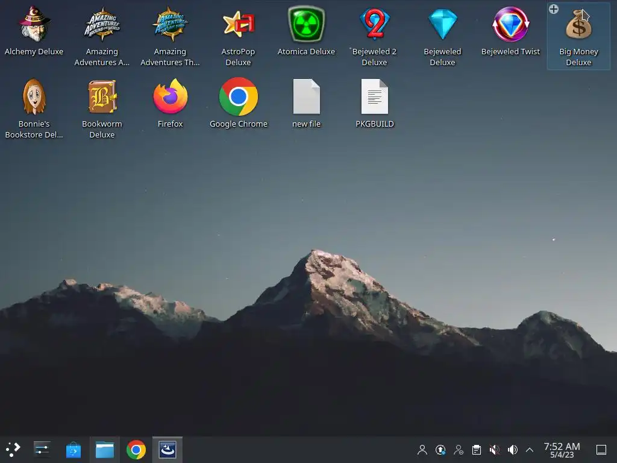Click the 'Google Chrome' label text
This screenshot has width=617, height=463.
(239, 124)
